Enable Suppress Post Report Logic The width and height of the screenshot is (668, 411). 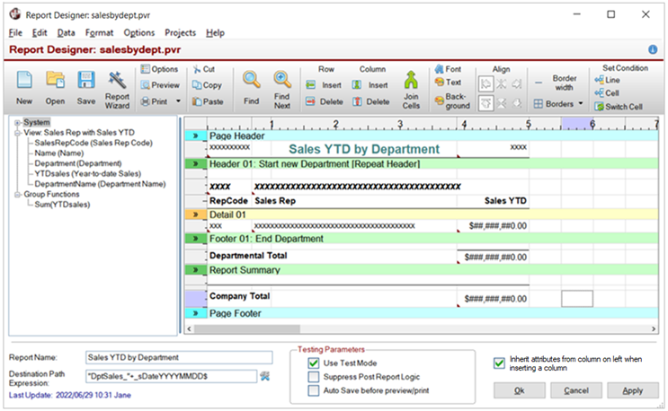[x=314, y=377]
